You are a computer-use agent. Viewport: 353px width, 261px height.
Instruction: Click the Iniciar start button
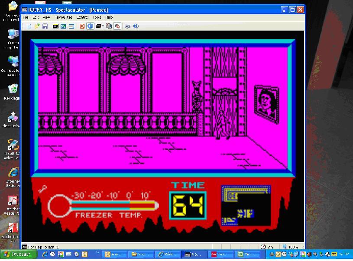(x=19, y=254)
